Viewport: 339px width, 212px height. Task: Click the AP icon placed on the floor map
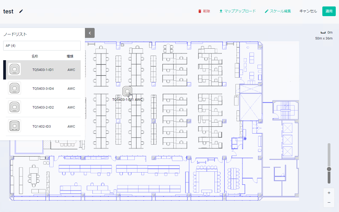pos(127,91)
